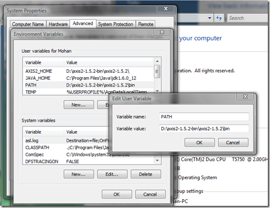Switch to the Remote tab
The height and width of the screenshot is (208, 270).
point(146,24)
